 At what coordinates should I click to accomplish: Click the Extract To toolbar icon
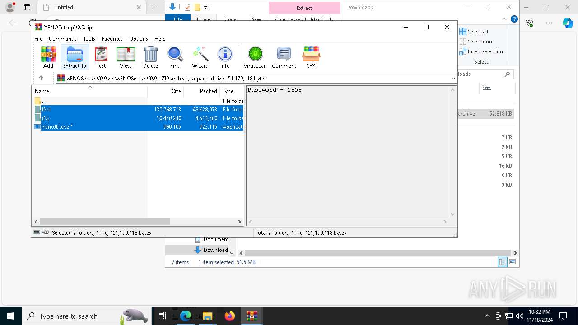pyautogui.click(x=75, y=57)
